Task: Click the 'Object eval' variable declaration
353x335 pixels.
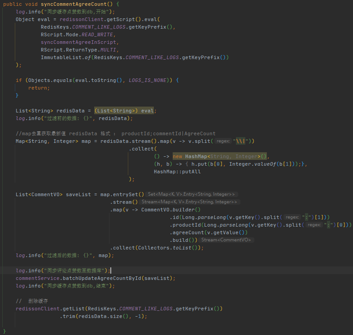Action: 33,19
